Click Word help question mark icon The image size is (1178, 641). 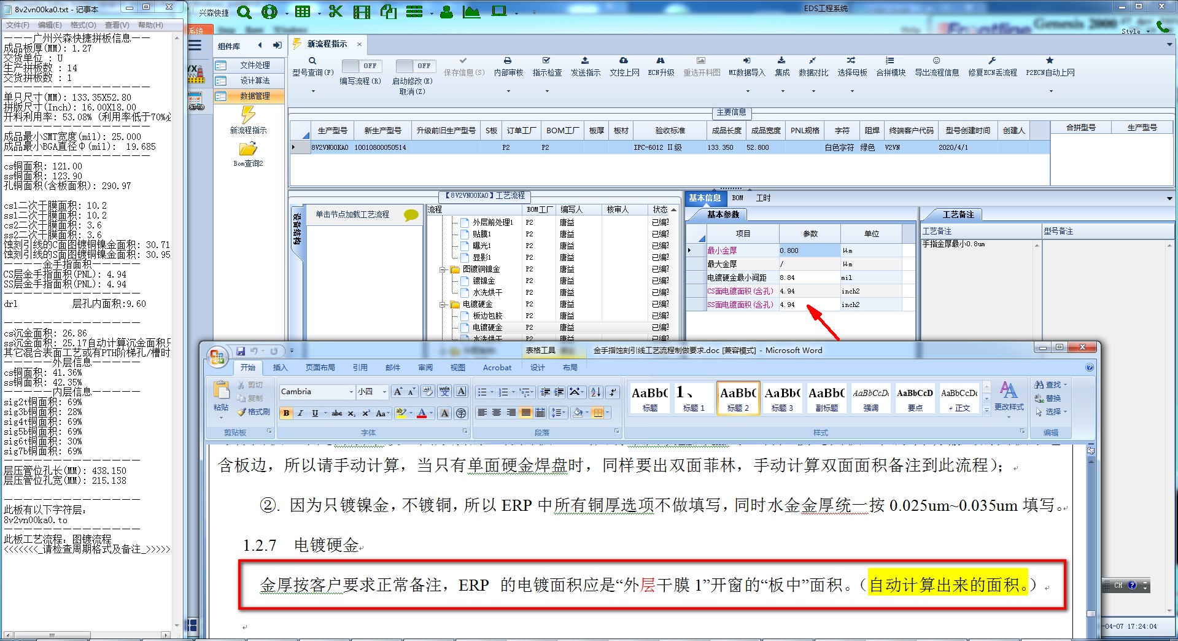pos(1089,367)
